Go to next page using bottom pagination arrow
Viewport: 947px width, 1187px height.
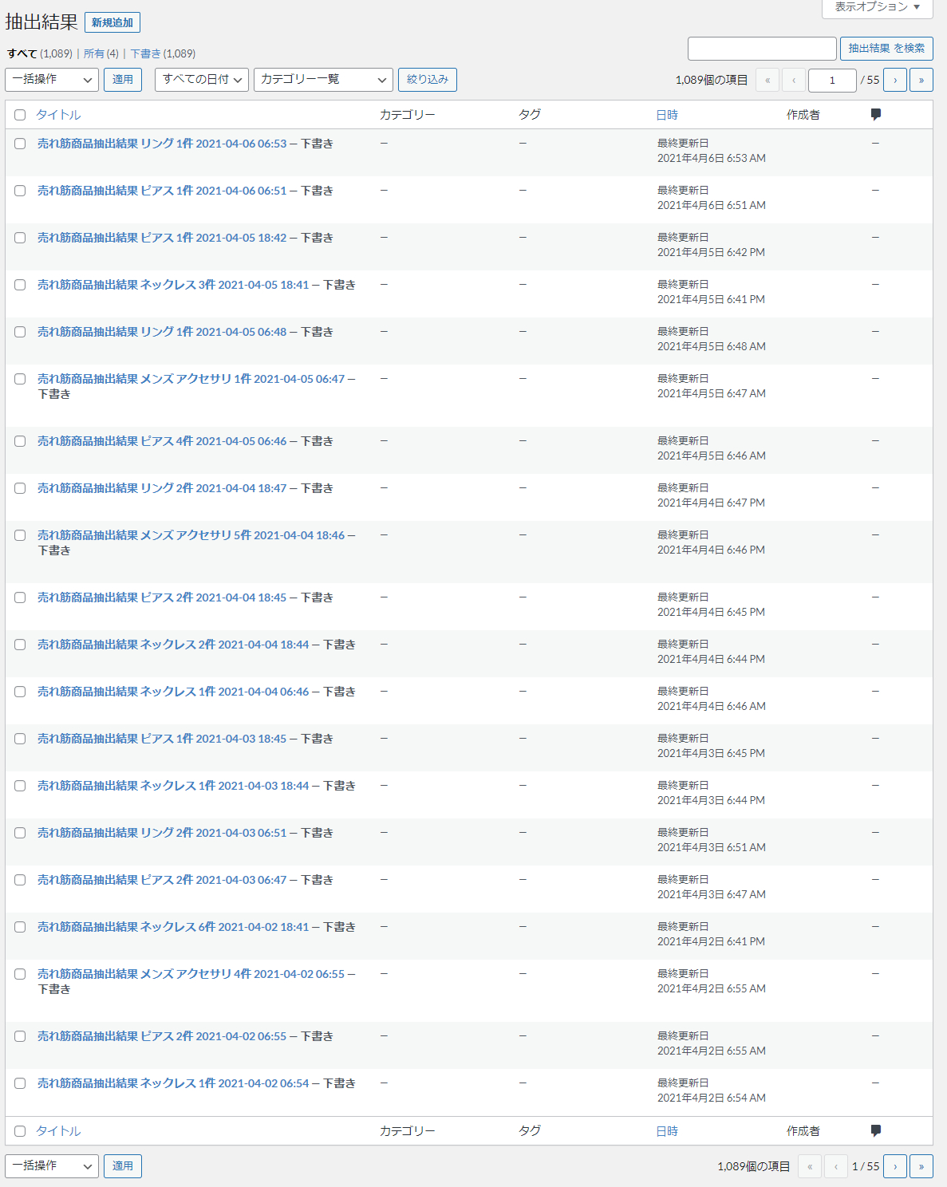point(895,1166)
